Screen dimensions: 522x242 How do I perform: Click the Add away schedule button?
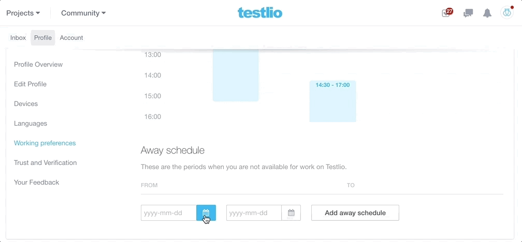pos(355,213)
